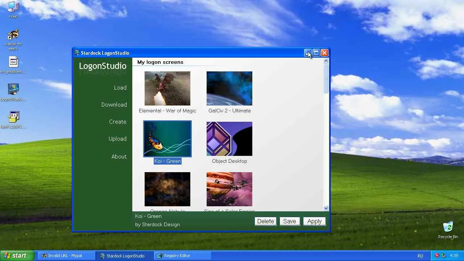Viewport: 464px width, 261px height.
Task: Click the scrollbar up arrow in logon list
Action: point(326,61)
